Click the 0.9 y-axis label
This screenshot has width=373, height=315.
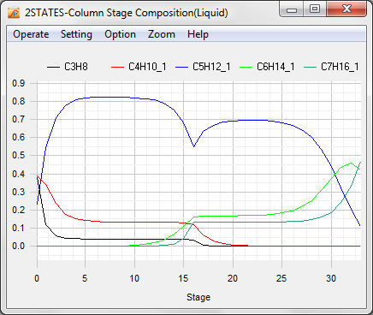pos(19,83)
